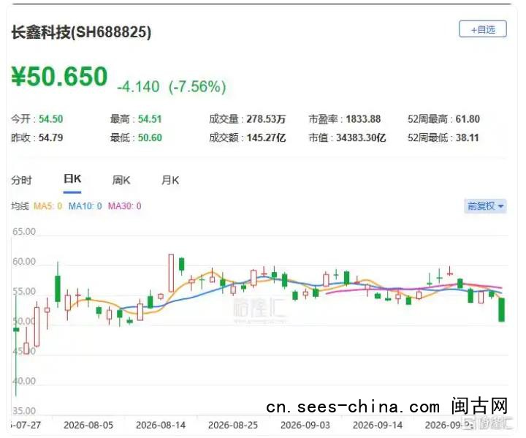Click the percent change (-7.56%)
This screenshot has width=526, height=438.
click(x=197, y=87)
